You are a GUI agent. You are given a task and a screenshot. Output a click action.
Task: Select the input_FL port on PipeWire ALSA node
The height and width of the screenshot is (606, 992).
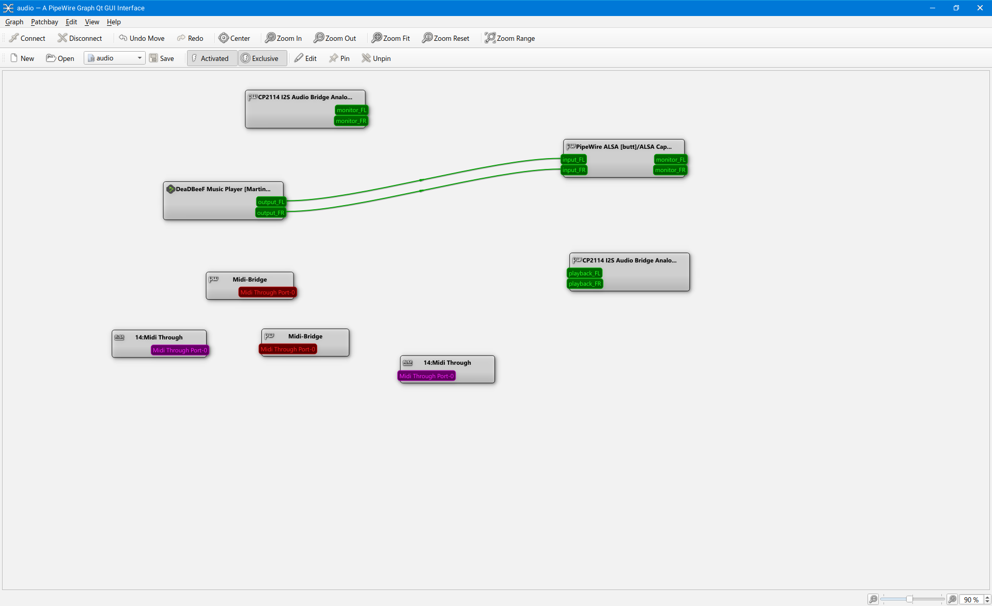coord(574,160)
